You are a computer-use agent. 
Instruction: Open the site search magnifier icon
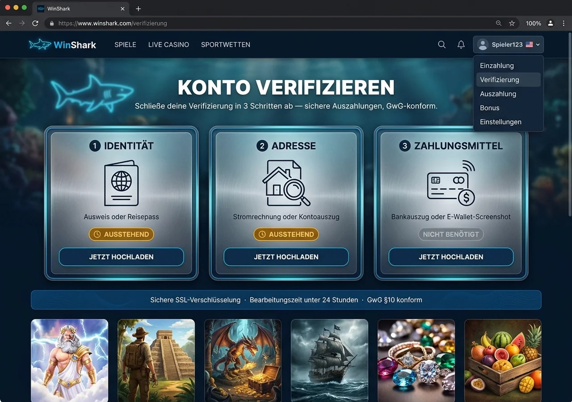tap(442, 45)
